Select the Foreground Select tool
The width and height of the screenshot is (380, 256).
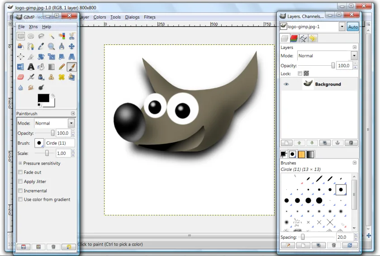click(21, 46)
